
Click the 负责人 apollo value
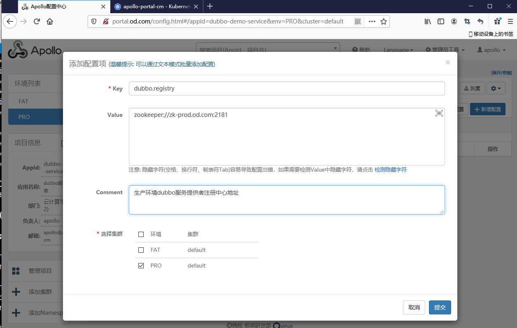pos(52,221)
